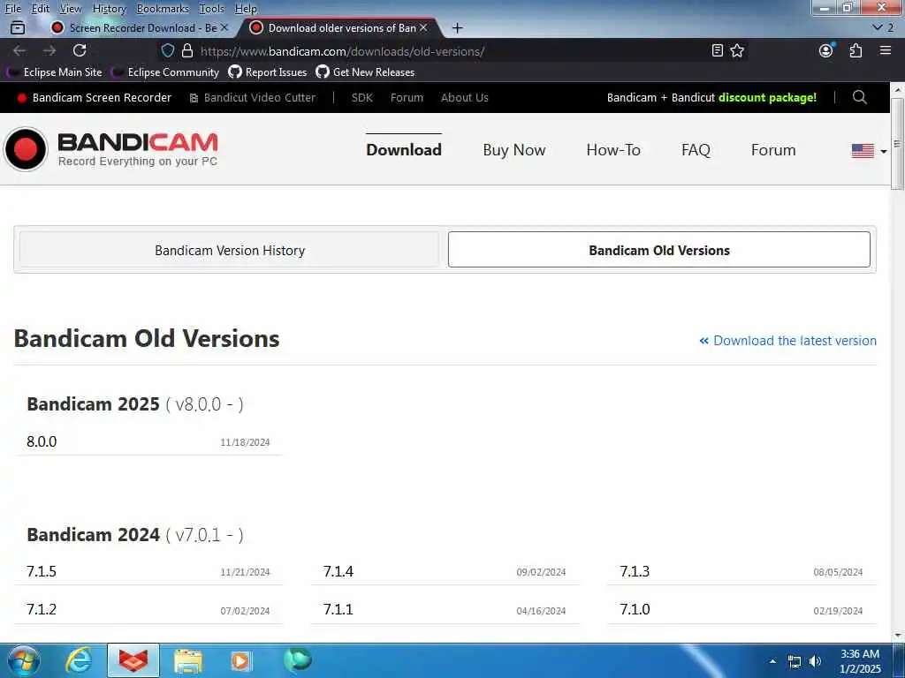
Task: Close the Download older versions tab
Action: (423, 27)
